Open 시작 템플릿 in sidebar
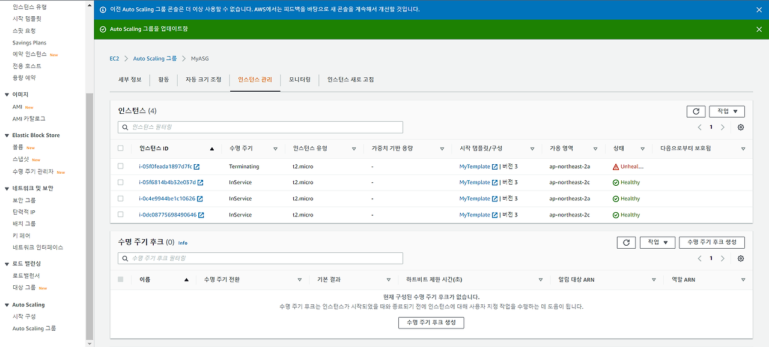Viewport: 769px width, 347px height. pyautogui.click(x=27, y=19)
